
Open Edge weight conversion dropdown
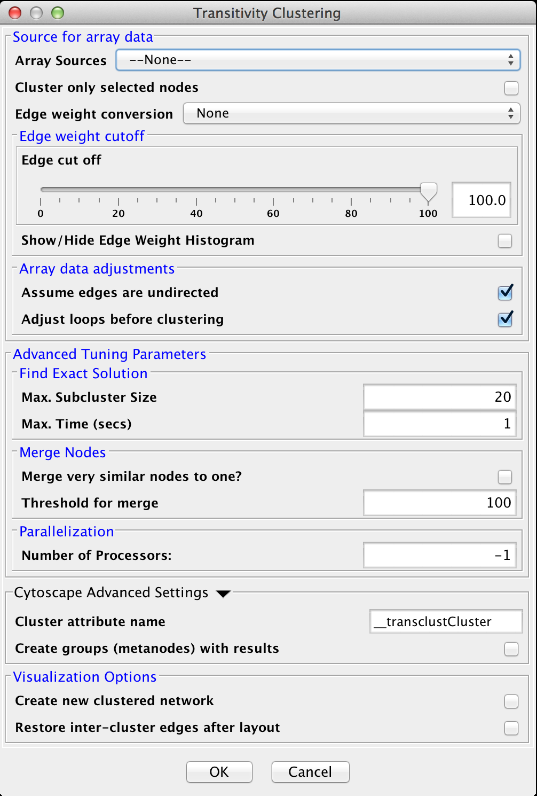tap(351, 113)
